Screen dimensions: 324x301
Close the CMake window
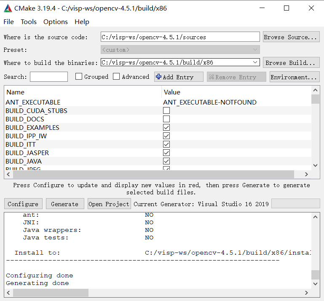coord(311,8)
